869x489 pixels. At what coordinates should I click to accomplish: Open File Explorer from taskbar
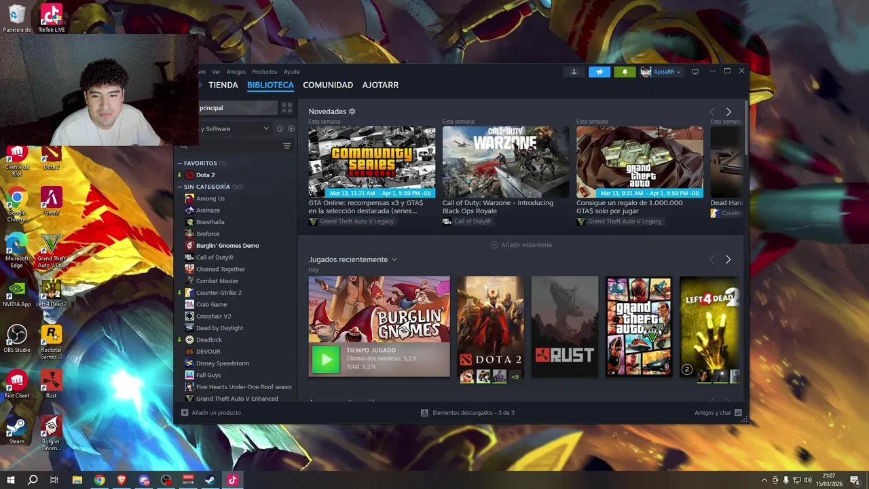point(77,480)
